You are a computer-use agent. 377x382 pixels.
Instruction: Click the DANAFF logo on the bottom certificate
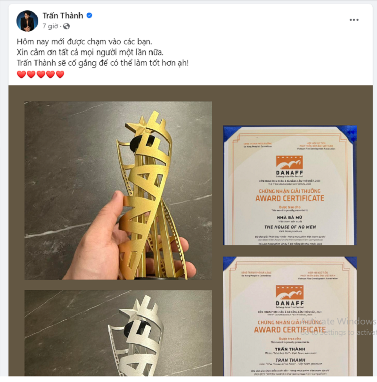[290, 296]
